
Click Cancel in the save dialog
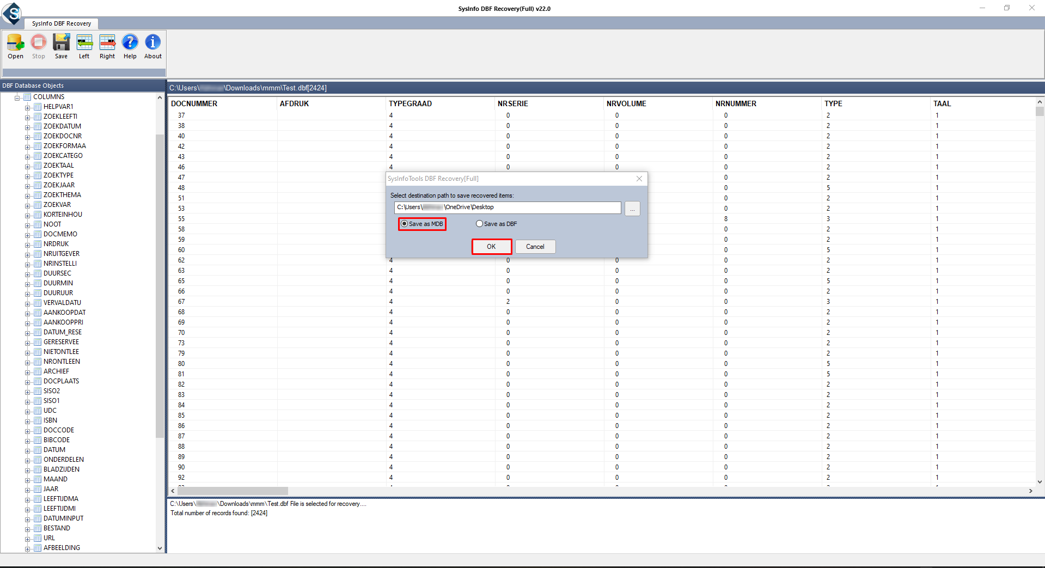point(535,247)
